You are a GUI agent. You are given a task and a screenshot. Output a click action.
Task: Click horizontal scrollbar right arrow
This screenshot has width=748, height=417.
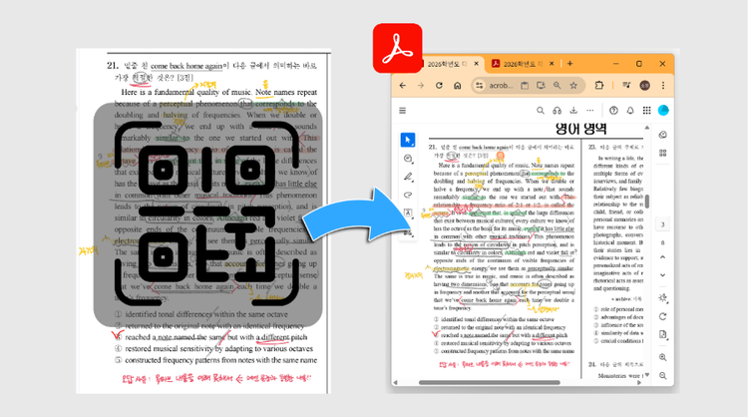tap(639, 382)
